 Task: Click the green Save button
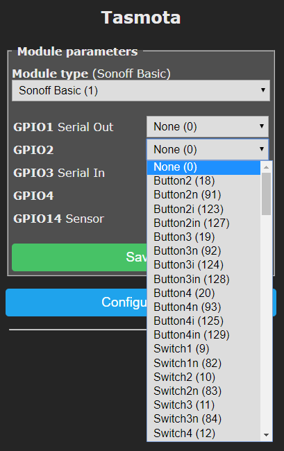point(79,257)
